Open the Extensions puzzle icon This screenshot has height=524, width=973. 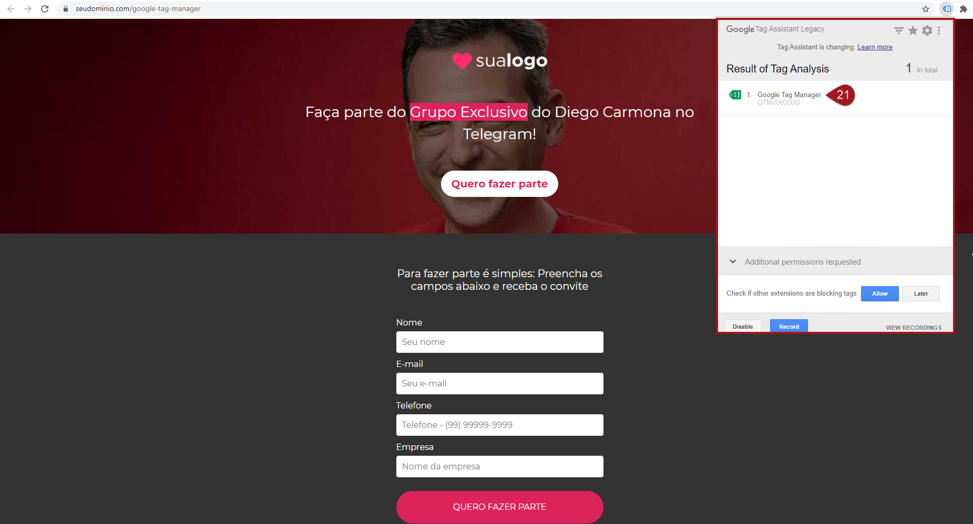964,9
